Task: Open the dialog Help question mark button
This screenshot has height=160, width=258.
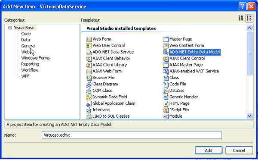Action: pyautogui.click(x=243, y=6)
